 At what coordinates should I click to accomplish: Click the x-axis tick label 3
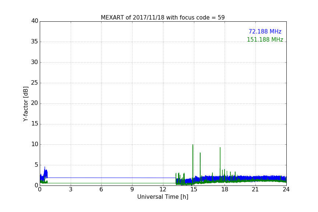(71, 190)
